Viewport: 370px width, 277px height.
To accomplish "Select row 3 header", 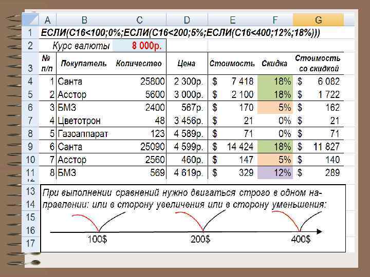I will [31, 64].
